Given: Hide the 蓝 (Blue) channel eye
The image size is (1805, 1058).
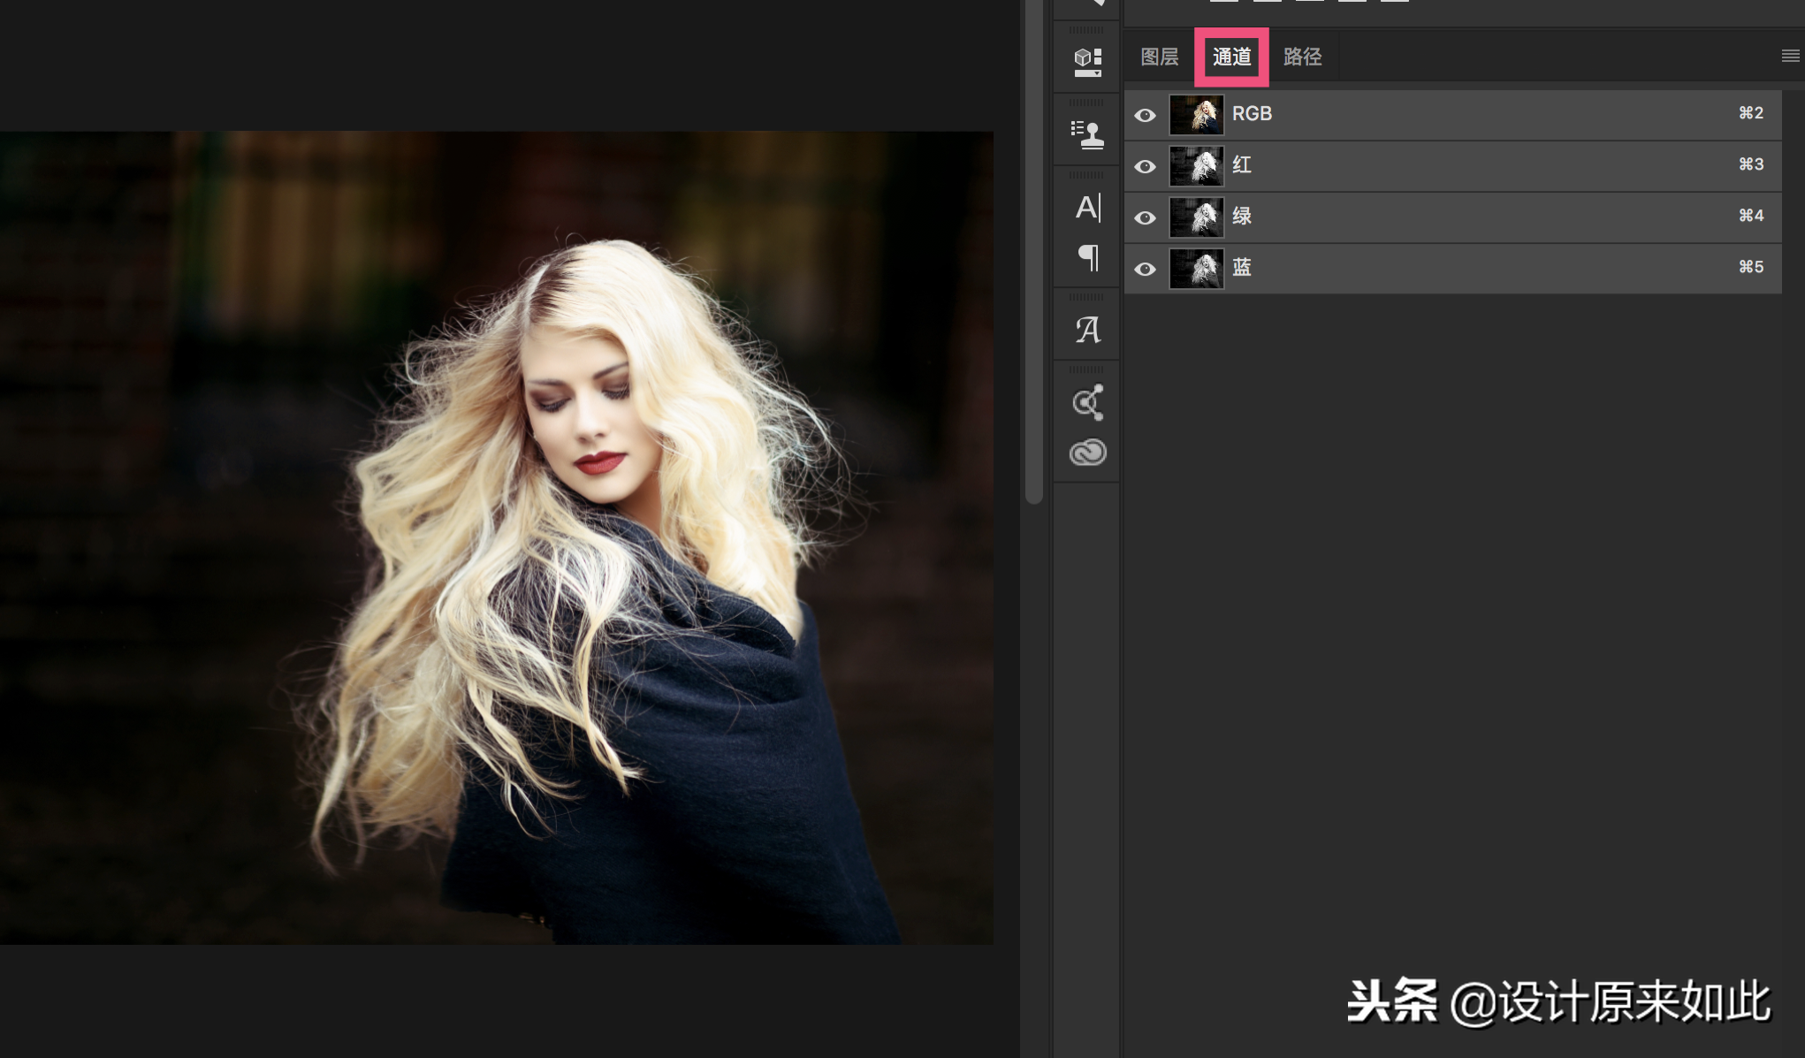Looking at the screenshot, I should pos(1145,269).
